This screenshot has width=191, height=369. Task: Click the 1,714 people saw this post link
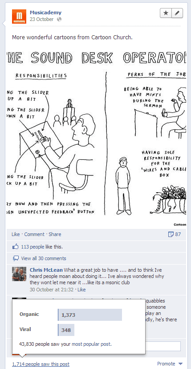click(x=41, y=364)
